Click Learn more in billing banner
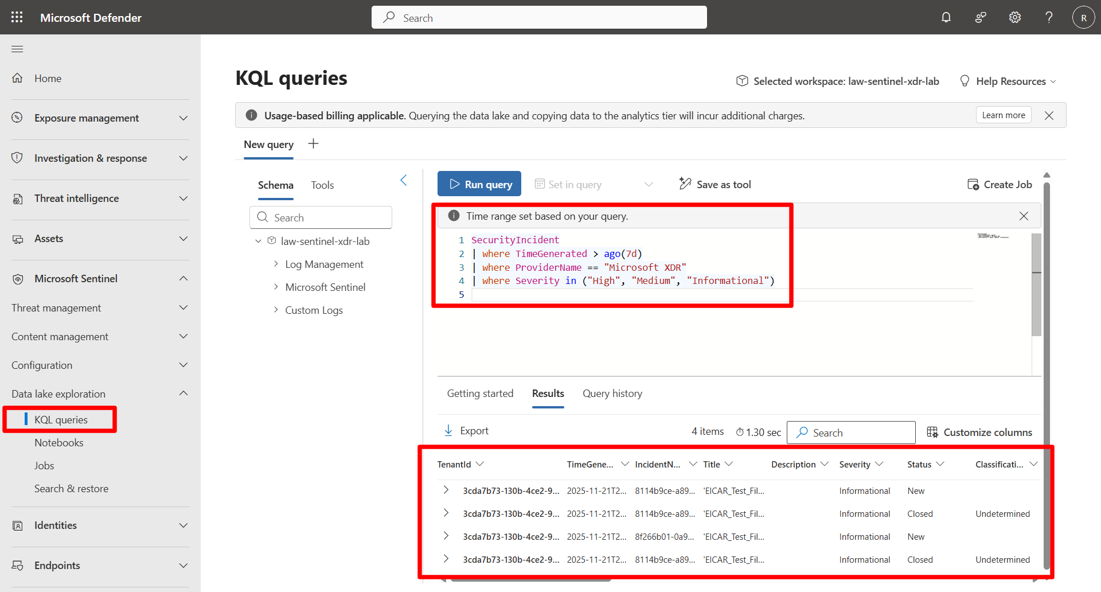 [x=1004, y=115]
